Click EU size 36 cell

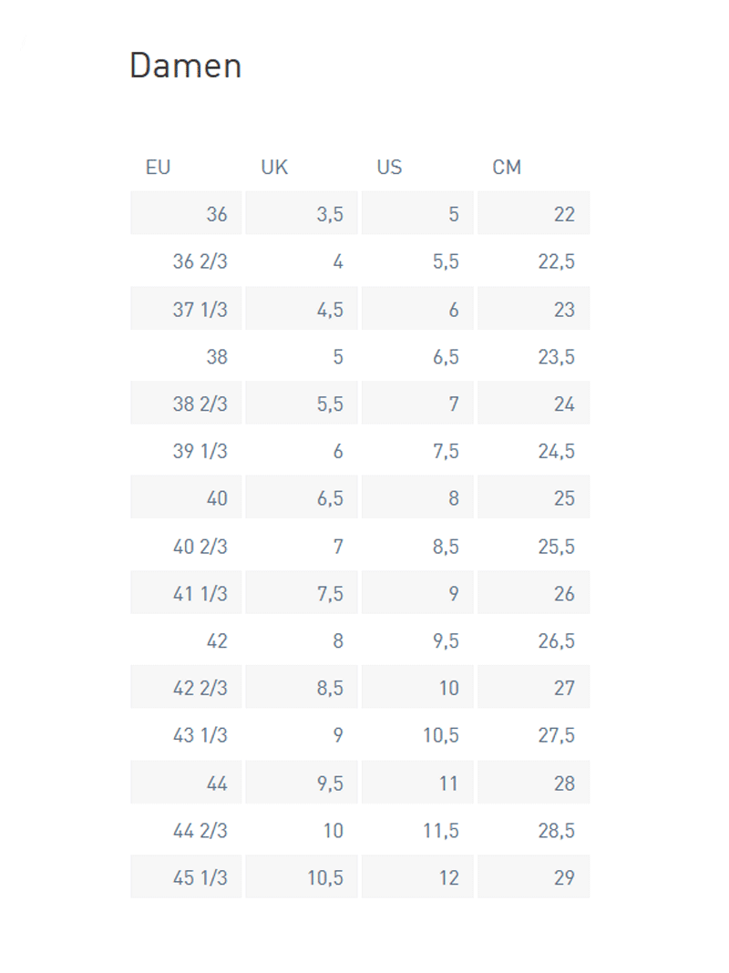[186, 213]
